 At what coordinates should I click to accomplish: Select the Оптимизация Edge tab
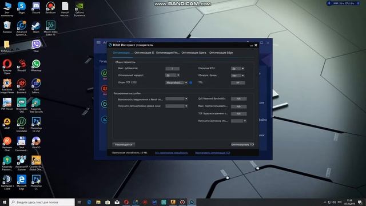point(221,53)
